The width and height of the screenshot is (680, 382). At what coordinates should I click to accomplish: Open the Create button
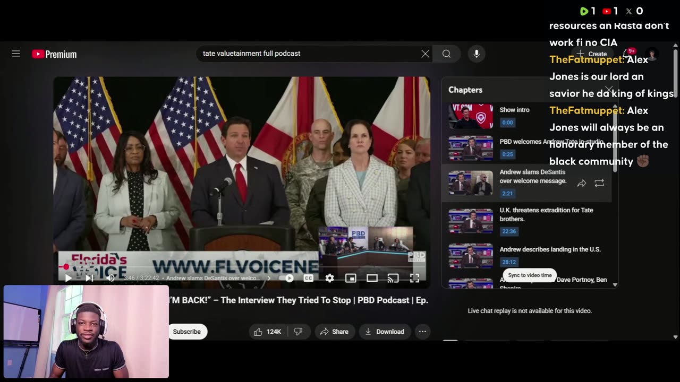(593, 54)
